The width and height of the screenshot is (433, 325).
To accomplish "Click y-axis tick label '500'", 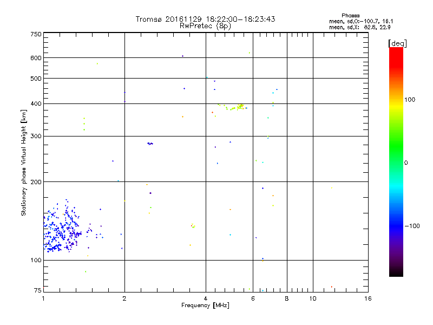I will (36, 79).
